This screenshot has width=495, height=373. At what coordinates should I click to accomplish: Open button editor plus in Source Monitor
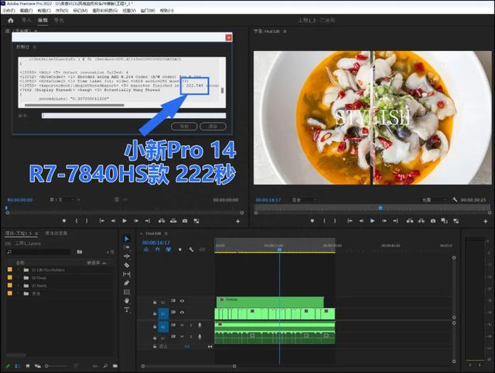(x=237, y=222)
